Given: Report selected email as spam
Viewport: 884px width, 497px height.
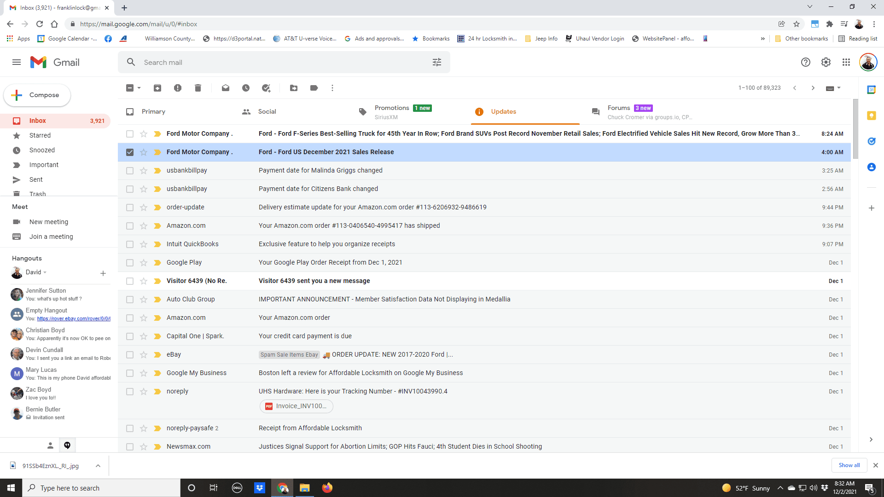Looking at the screenshot, I should pyautogui.click(x=178, y=88).
